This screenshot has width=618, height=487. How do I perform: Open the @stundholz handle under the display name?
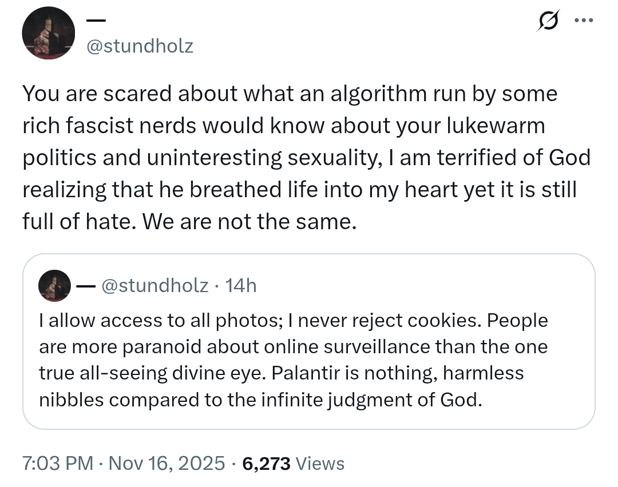(140, 45)
